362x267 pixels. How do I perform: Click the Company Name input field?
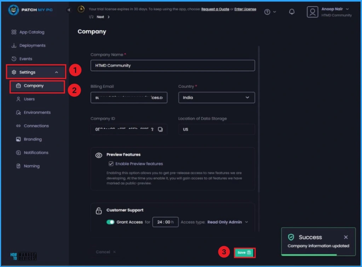[x=173, y=65]
